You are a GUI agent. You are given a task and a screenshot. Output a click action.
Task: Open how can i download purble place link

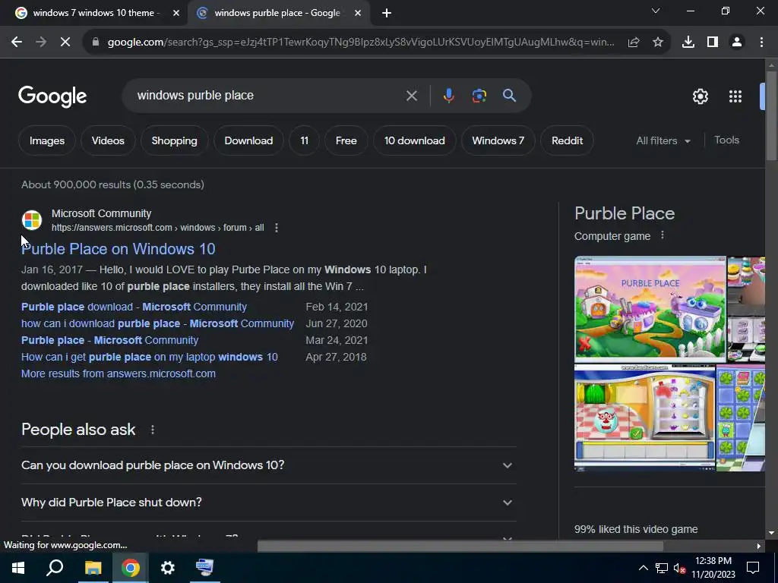click(158, 323)
